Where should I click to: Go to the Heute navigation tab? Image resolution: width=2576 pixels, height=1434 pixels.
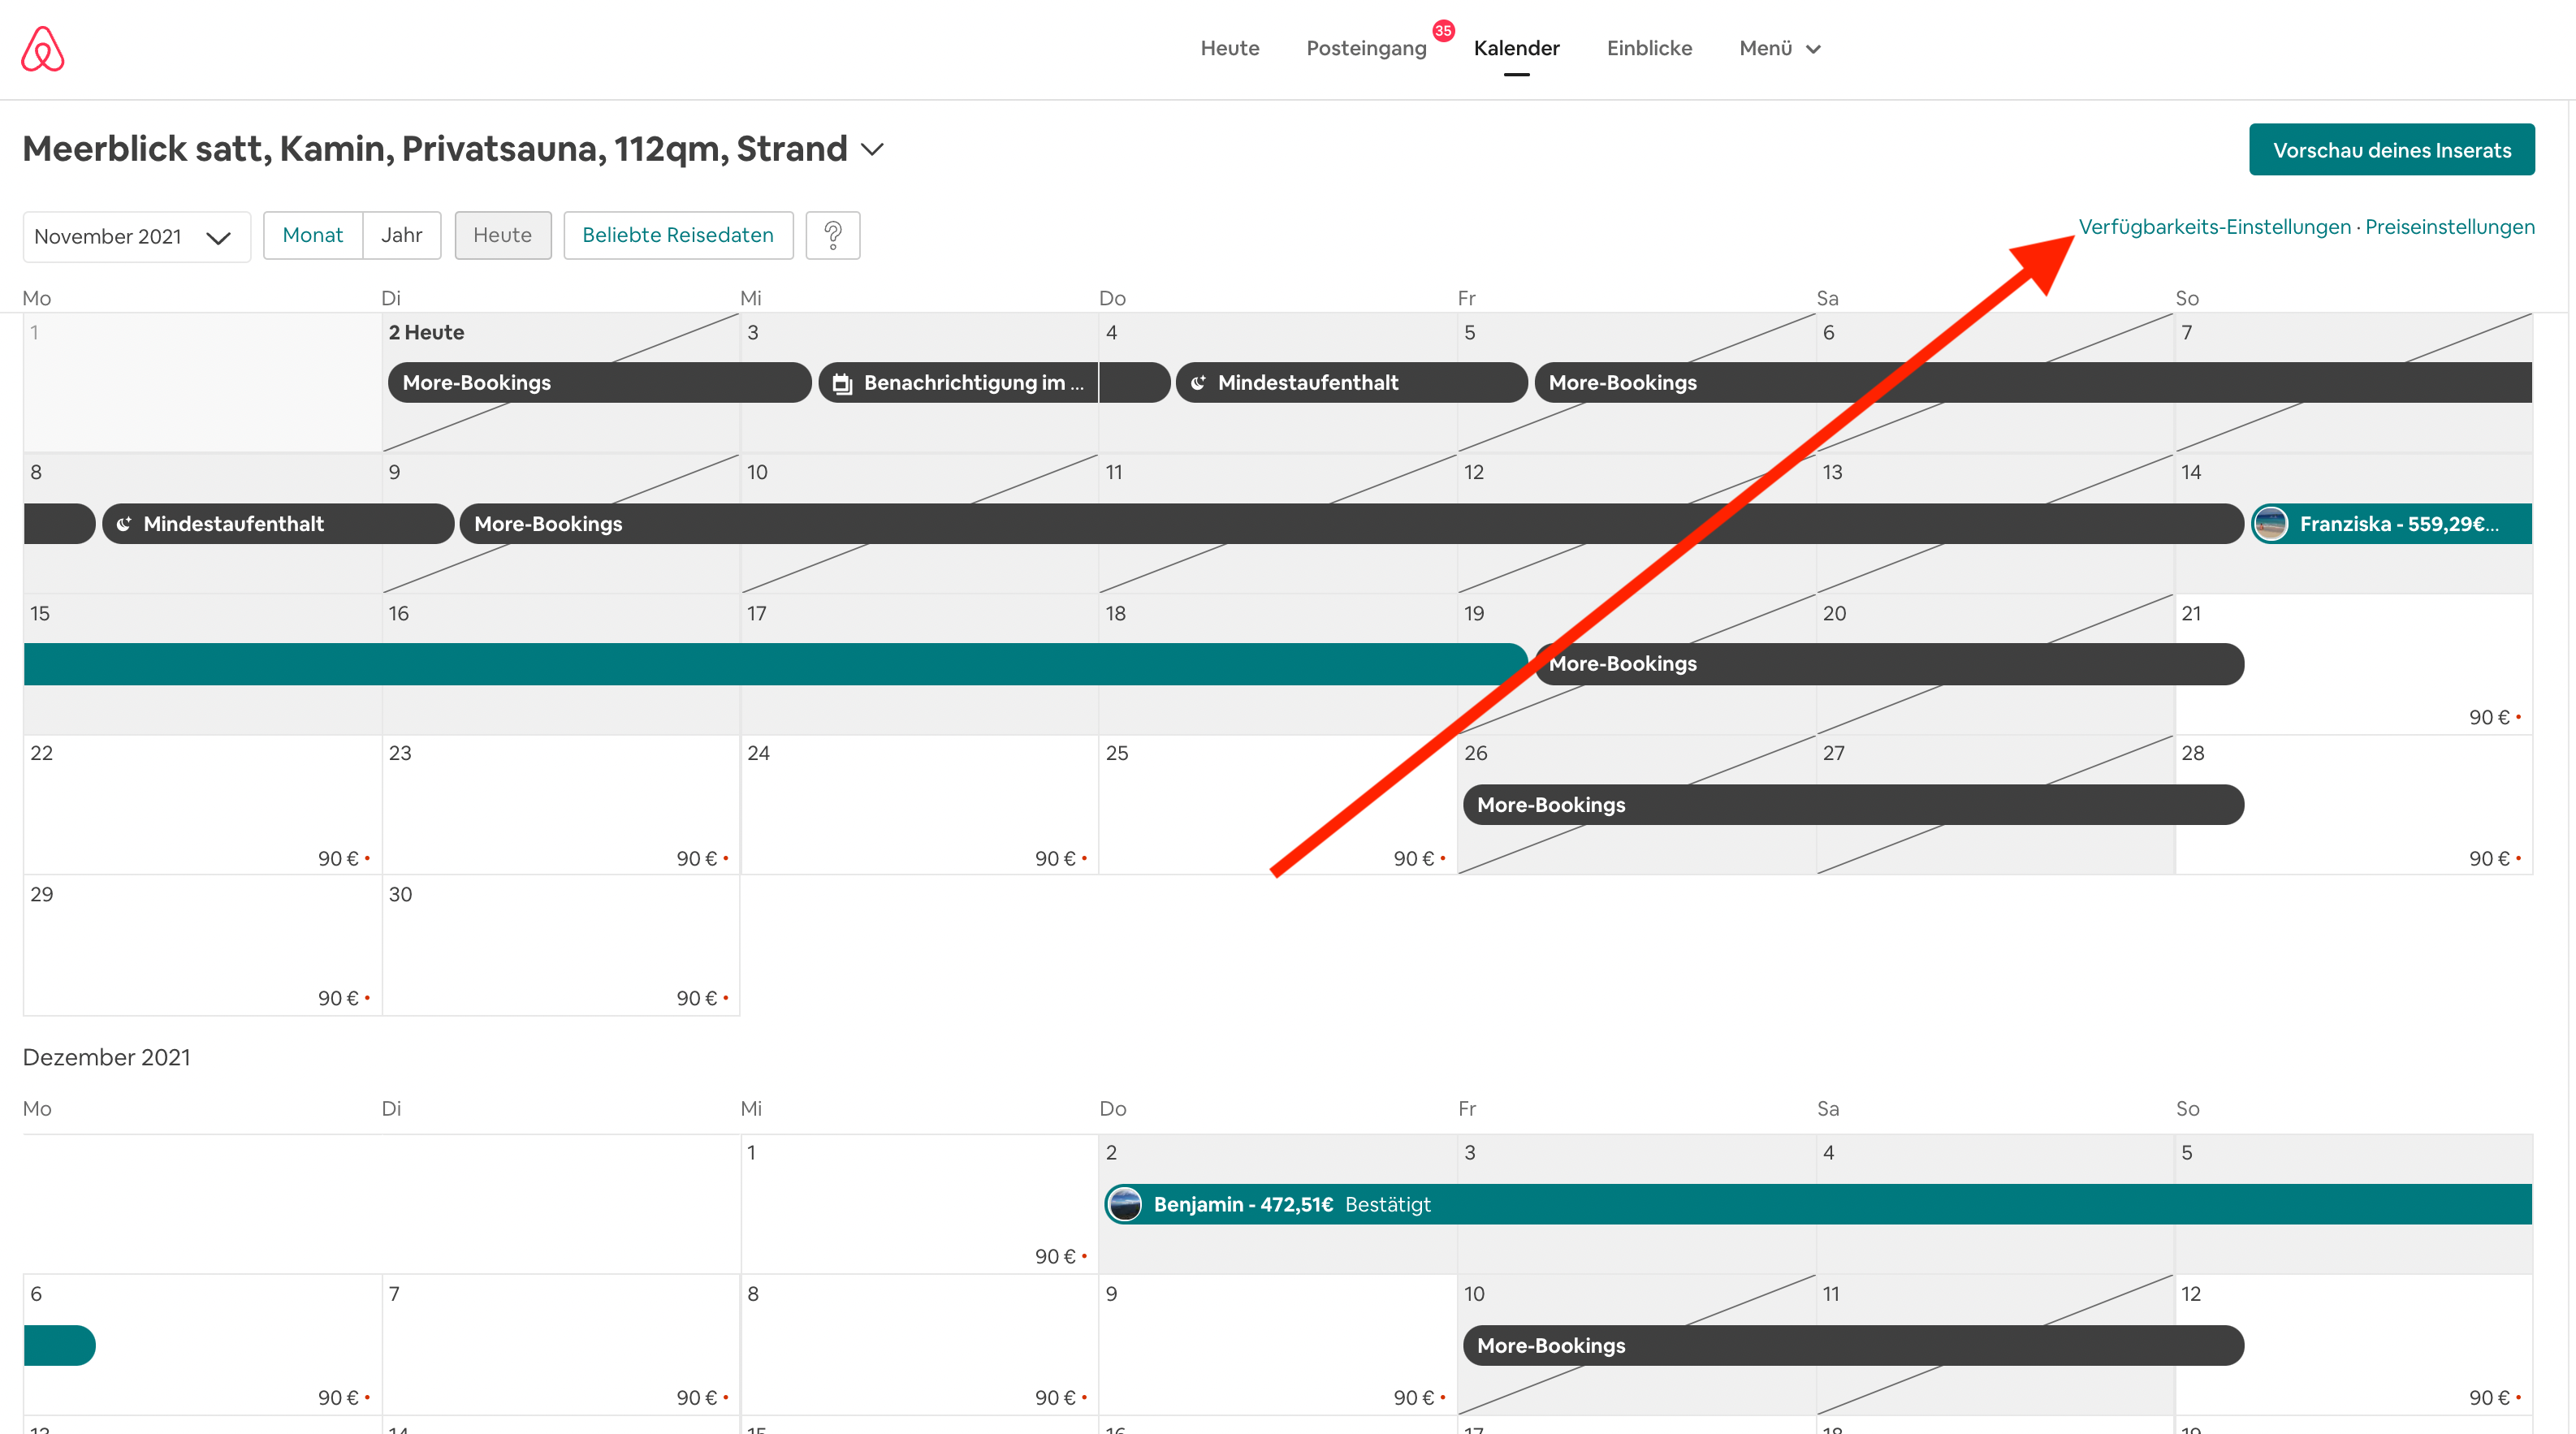pyautogui.click(x=1229, y=48)
